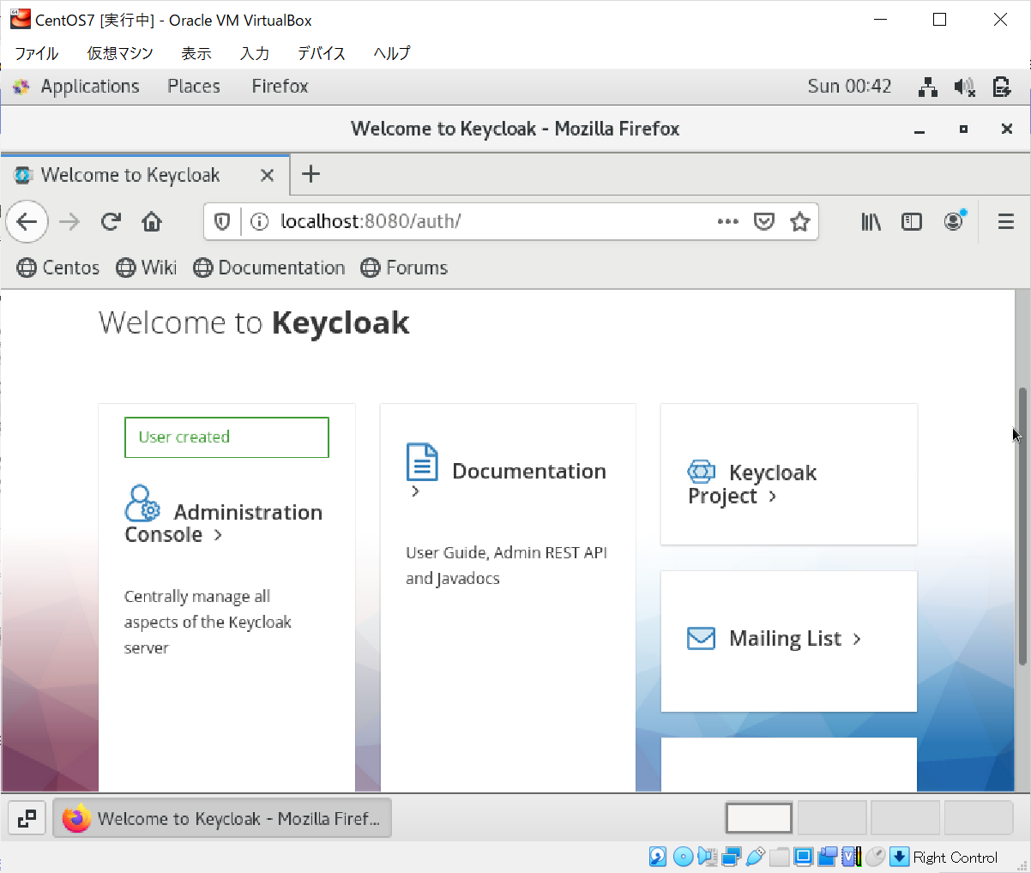
Task: Click the Administration Console user icon
Action: 142,504
